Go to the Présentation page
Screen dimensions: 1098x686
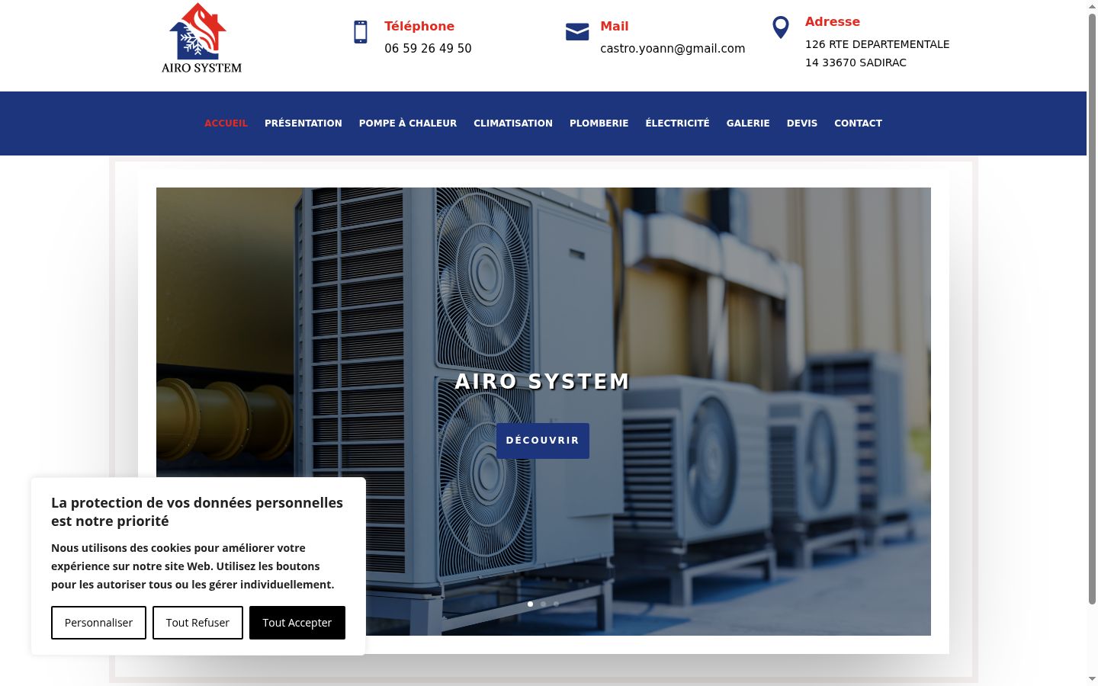[x=303, y=123]
